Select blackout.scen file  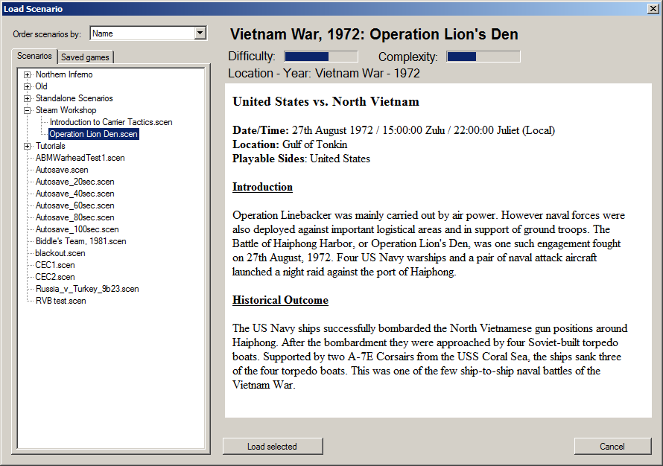pos(60,253)
